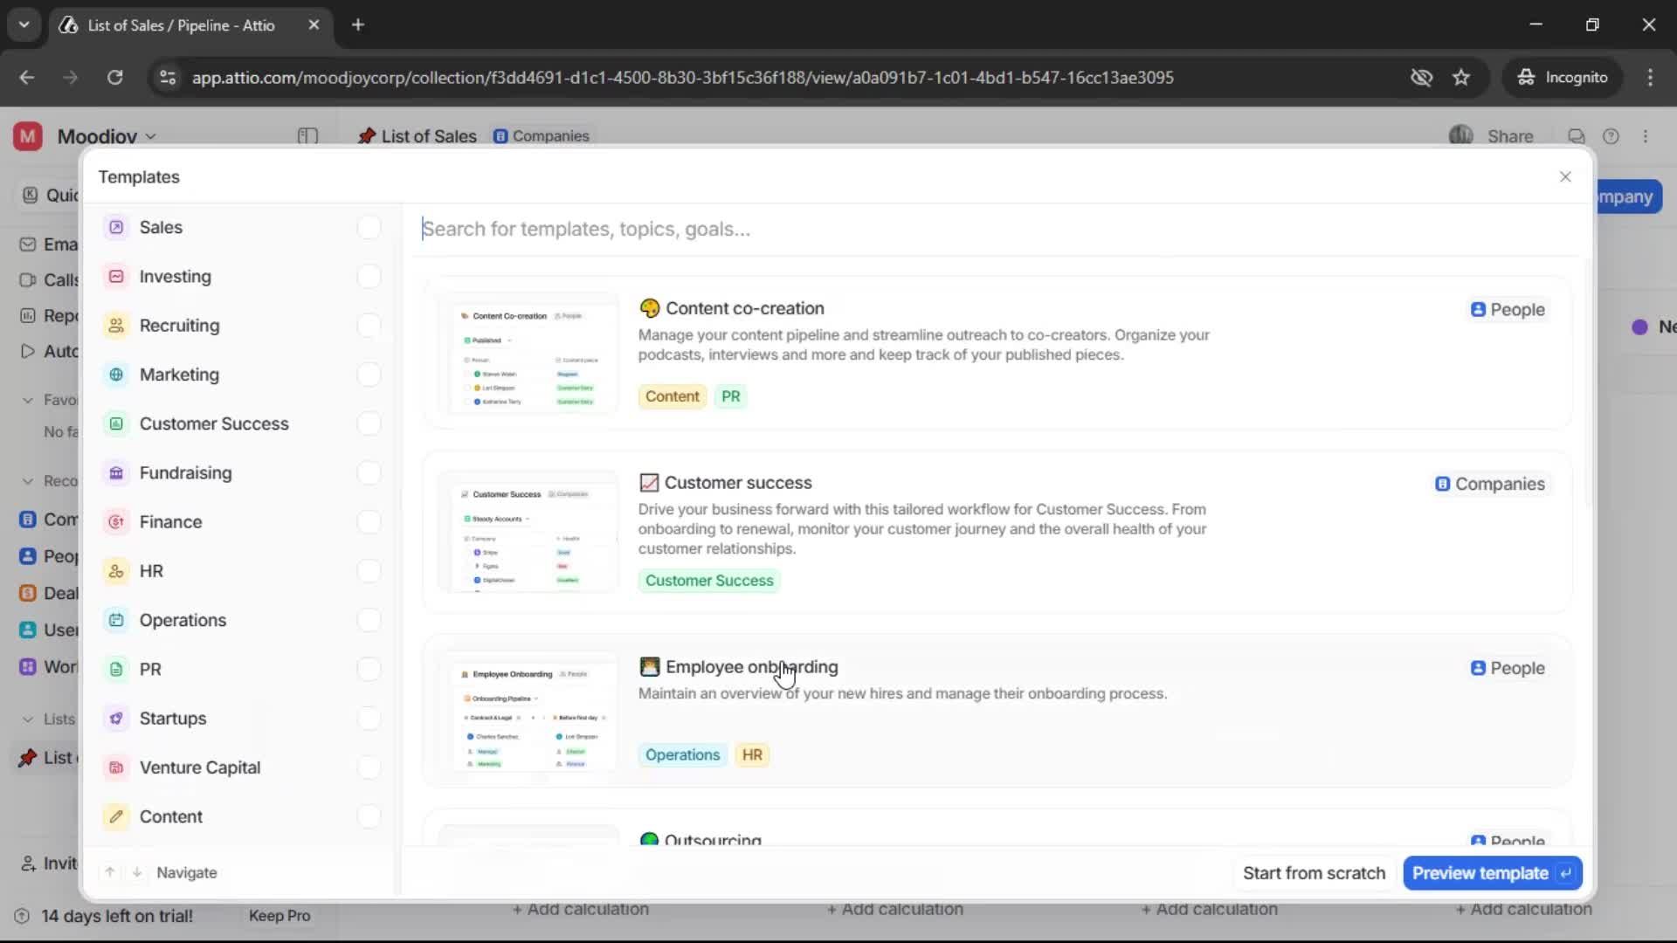Viewport: 1677px width, 943px height.
Task: Click the Startups rocket icon
Action: point(116,719)
